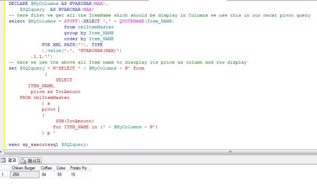Click the first green comment line
This screenshot has height=187, width=317.
click(x=159, y=16)
